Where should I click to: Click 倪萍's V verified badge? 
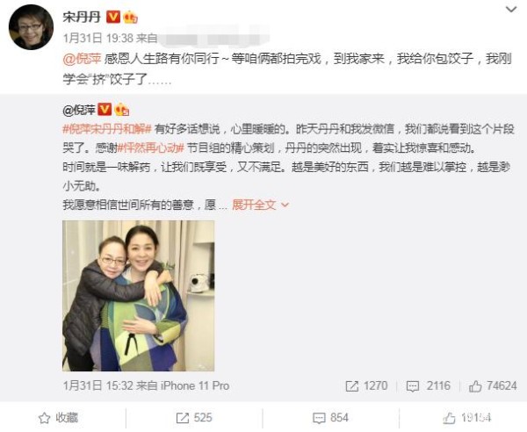[105, 109]
